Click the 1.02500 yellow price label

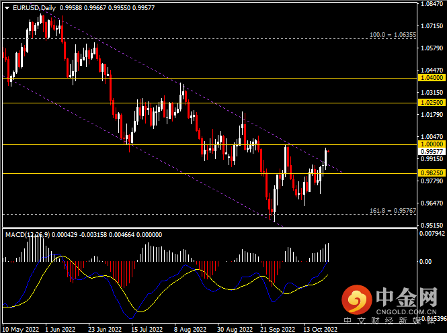(x=432, y=103)
